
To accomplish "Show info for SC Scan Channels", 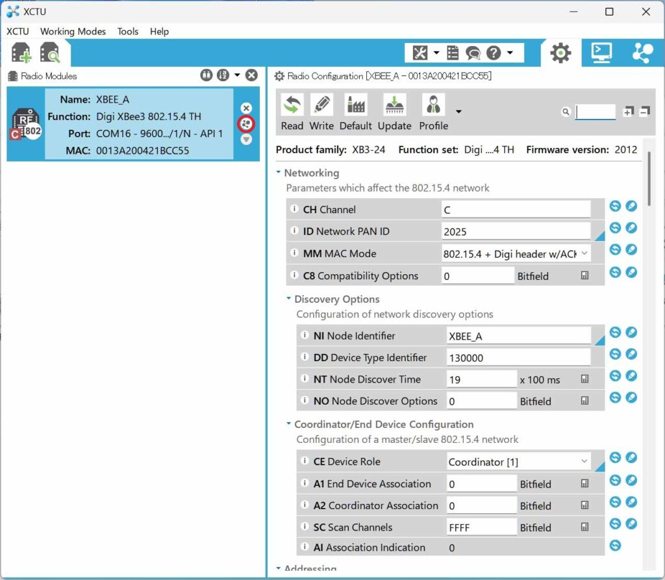I will pyautogui.click(x=305, y=526).
